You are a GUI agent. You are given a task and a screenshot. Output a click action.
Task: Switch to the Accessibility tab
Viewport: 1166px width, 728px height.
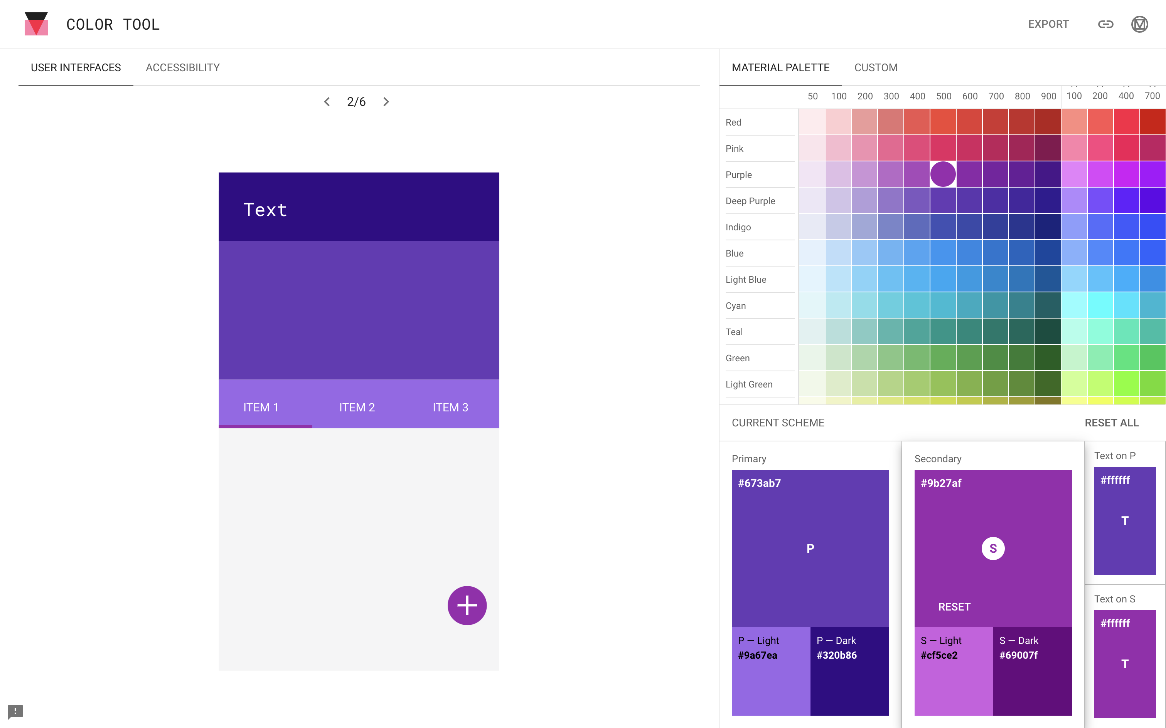[x=183, y=67]
